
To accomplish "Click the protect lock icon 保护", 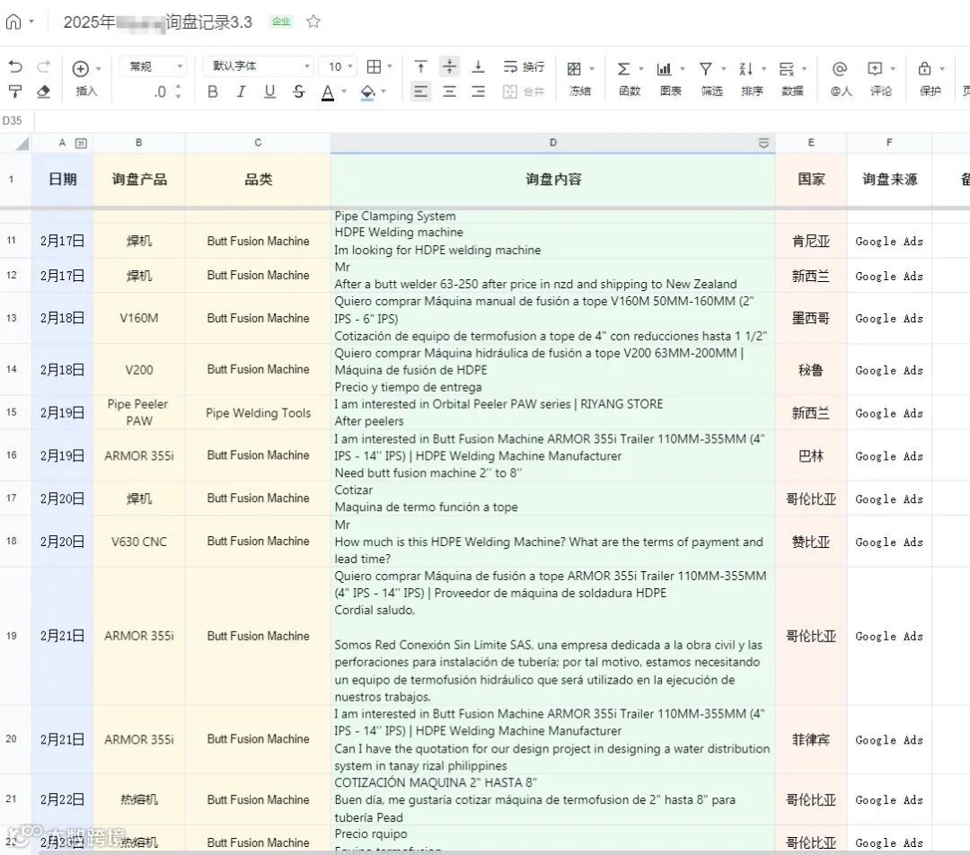I will click(924, 68).
